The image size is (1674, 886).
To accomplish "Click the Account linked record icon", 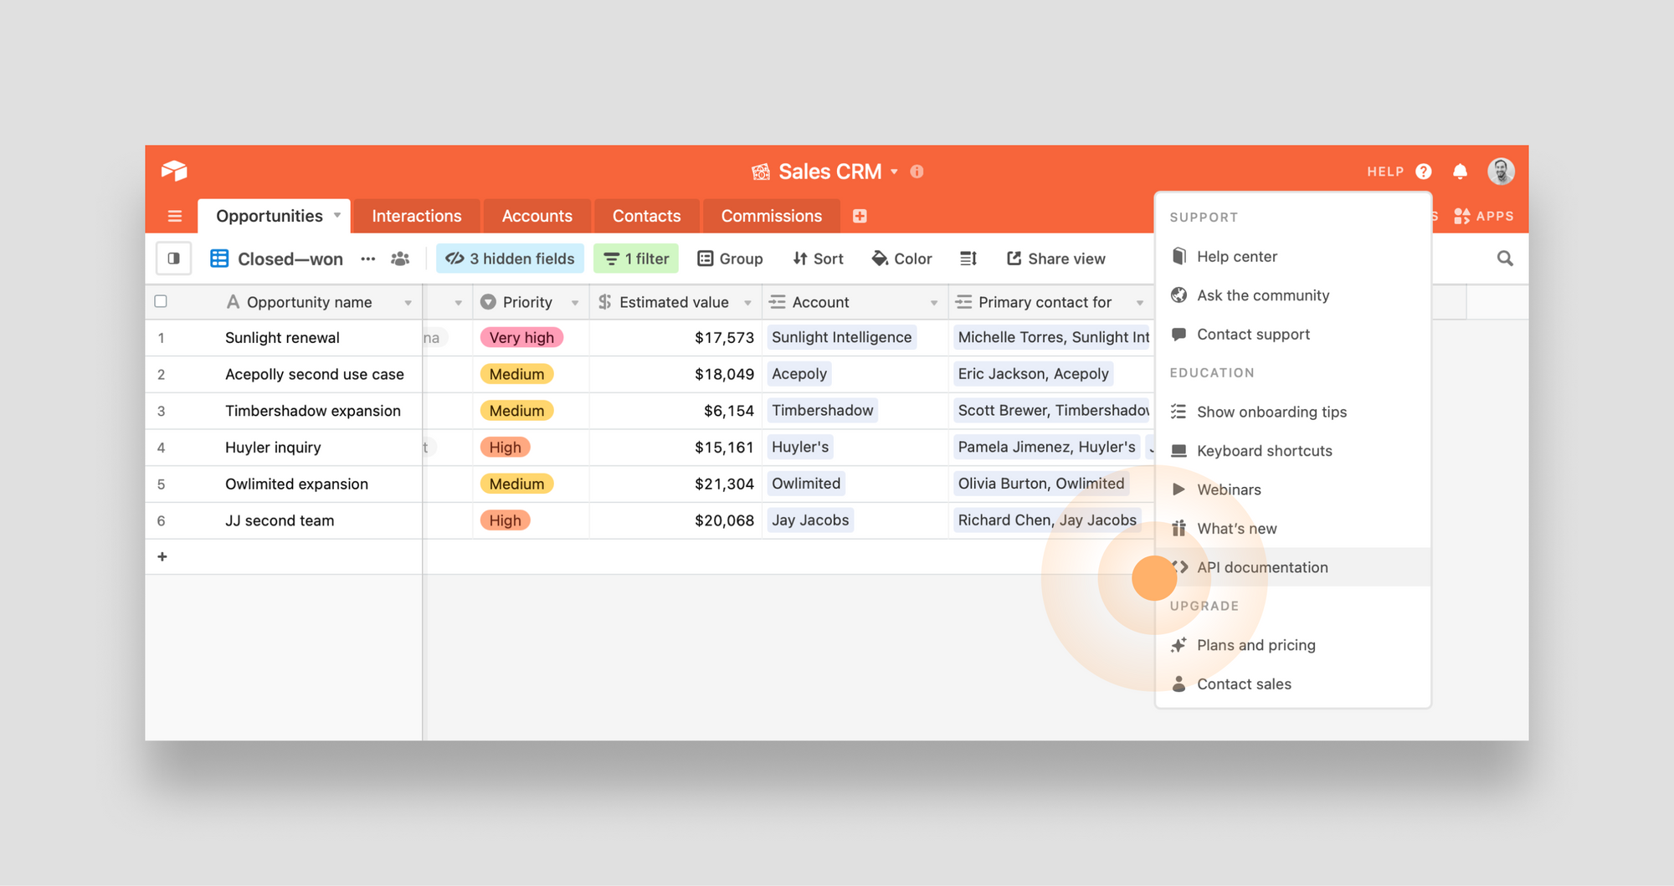I will click(778, 302).
